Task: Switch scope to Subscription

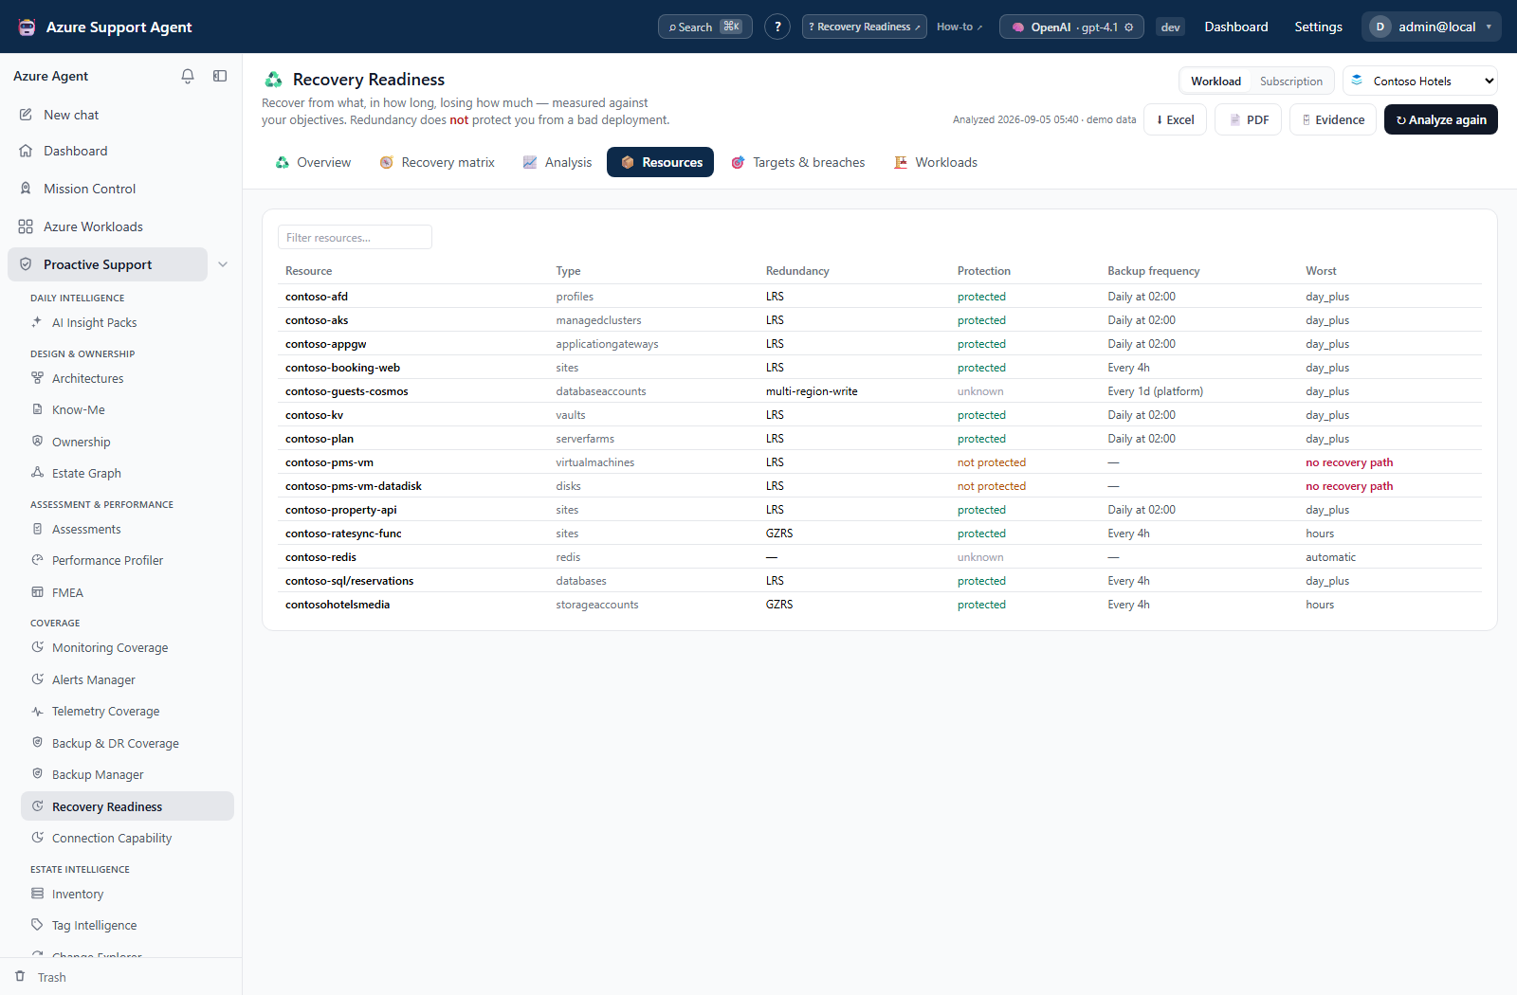Action: coord(1290,81)
